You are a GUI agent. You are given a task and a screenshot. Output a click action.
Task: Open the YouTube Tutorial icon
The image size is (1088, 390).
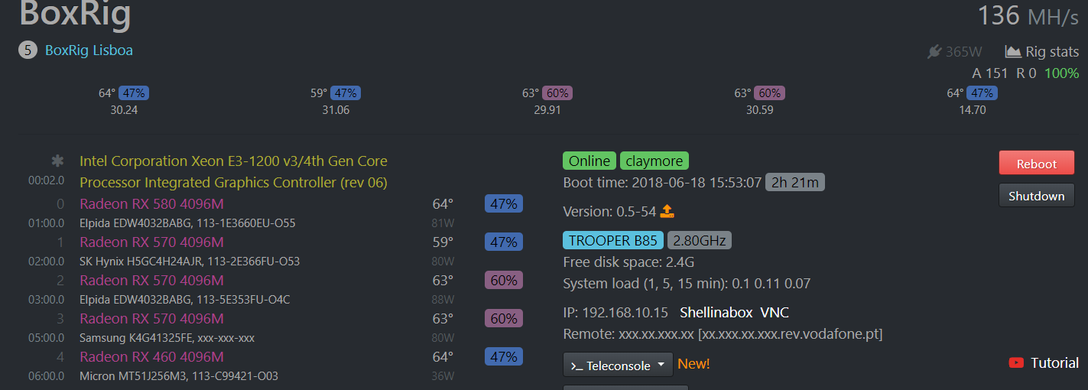click(1016, 362)
